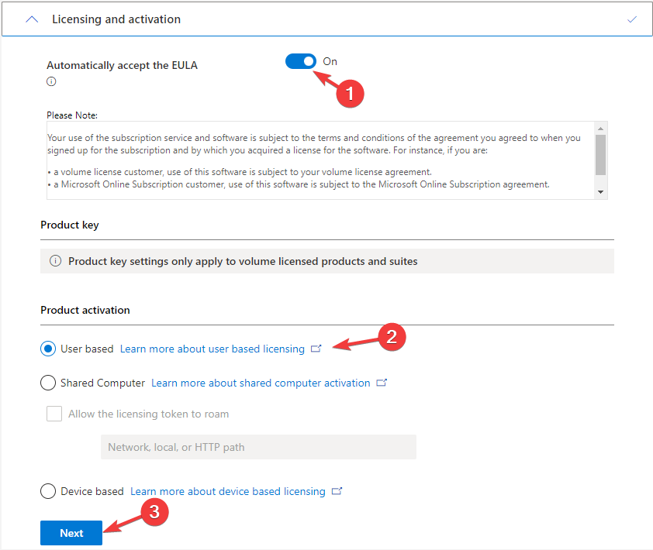The image size is (653, 550).
Task: Toggle Automatically accept the EULA switch
Action: coord(301,61)
